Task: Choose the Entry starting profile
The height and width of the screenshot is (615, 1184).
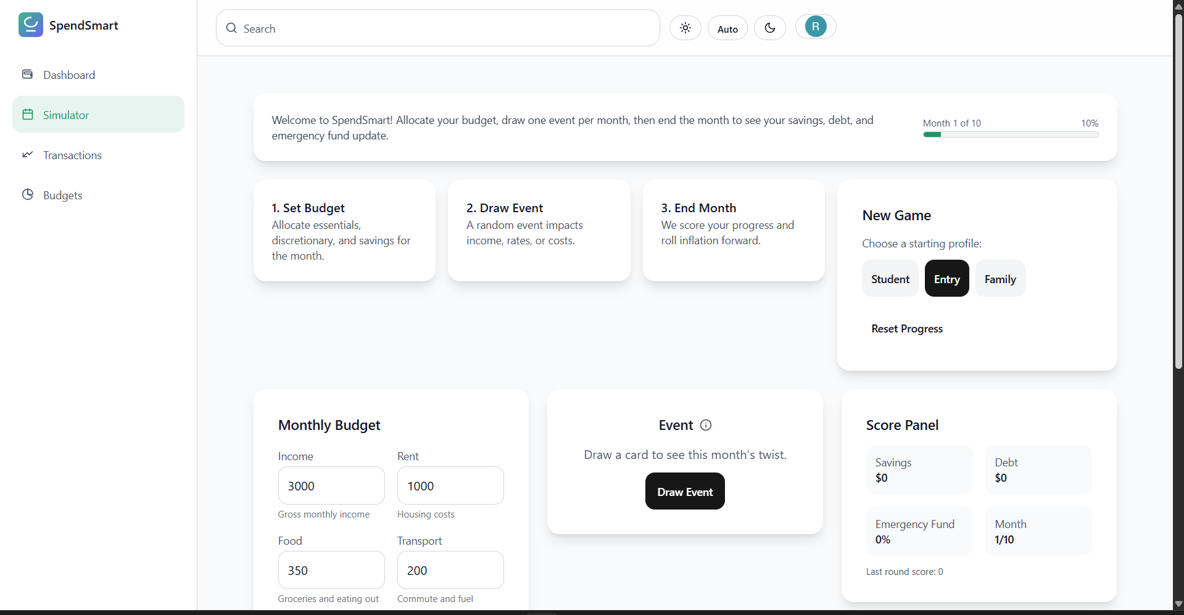Action: click(x=947, y=279)
